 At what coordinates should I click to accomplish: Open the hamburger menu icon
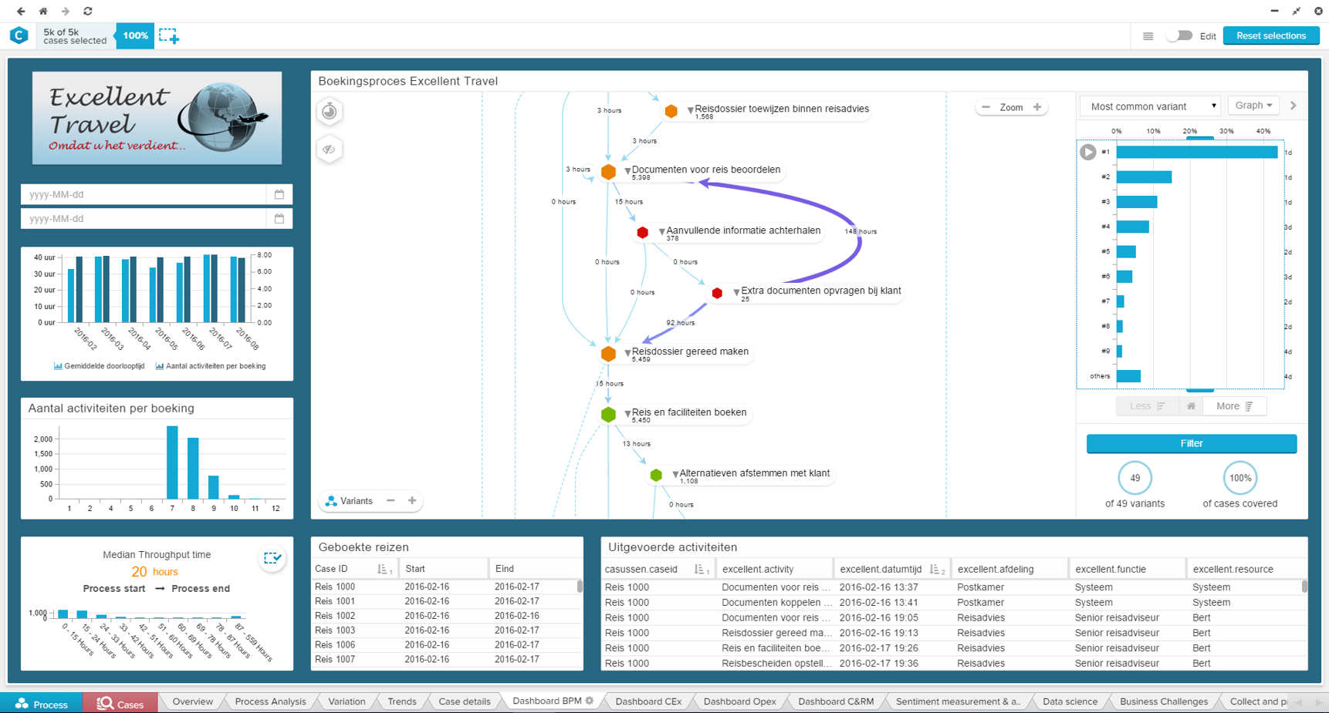tap(1148, 36)
